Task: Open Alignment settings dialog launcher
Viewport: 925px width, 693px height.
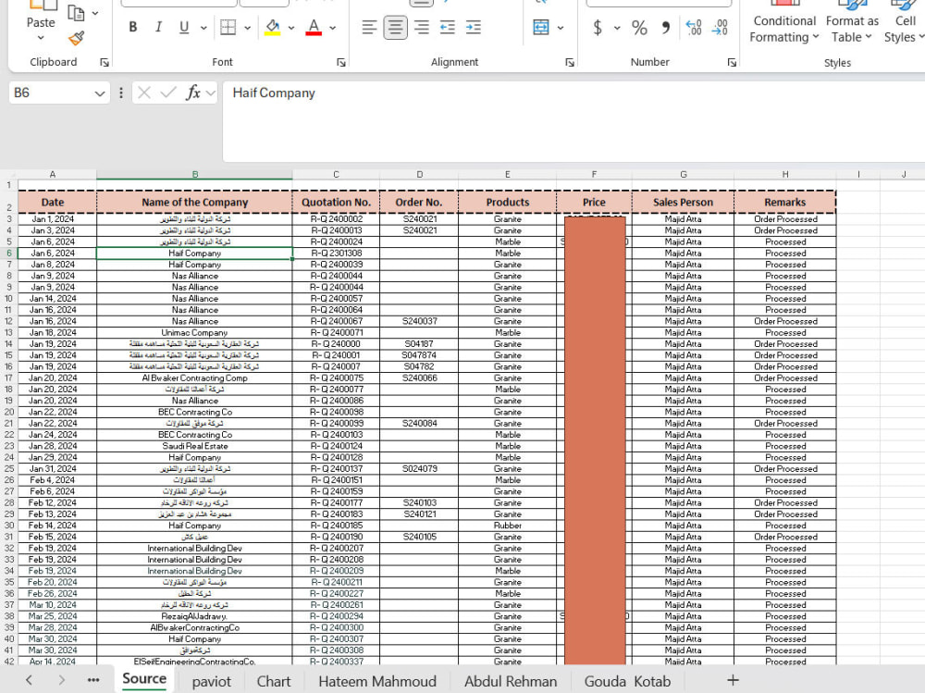Action: coord(569,63)
